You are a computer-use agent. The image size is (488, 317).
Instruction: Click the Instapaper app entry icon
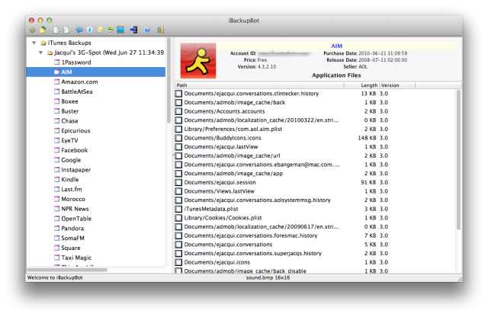[56, 169]
